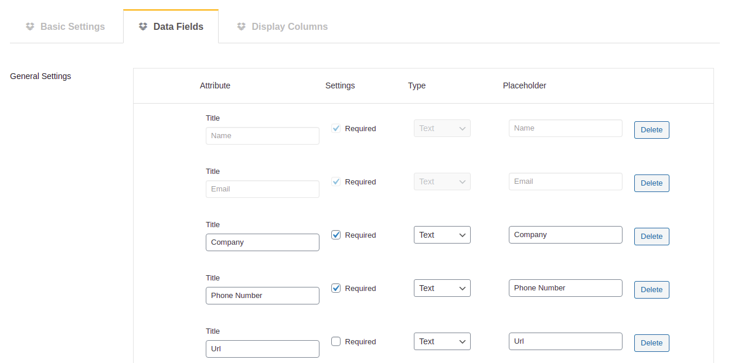Image resolution: width=738 pixels, height=363 pixels.
Task: Click the Data Fields tab icon
Action: coord(143,26)
